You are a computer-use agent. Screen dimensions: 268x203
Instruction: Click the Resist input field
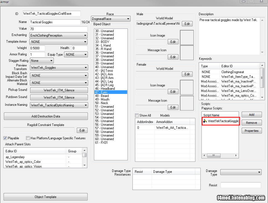tap(241, 185)
